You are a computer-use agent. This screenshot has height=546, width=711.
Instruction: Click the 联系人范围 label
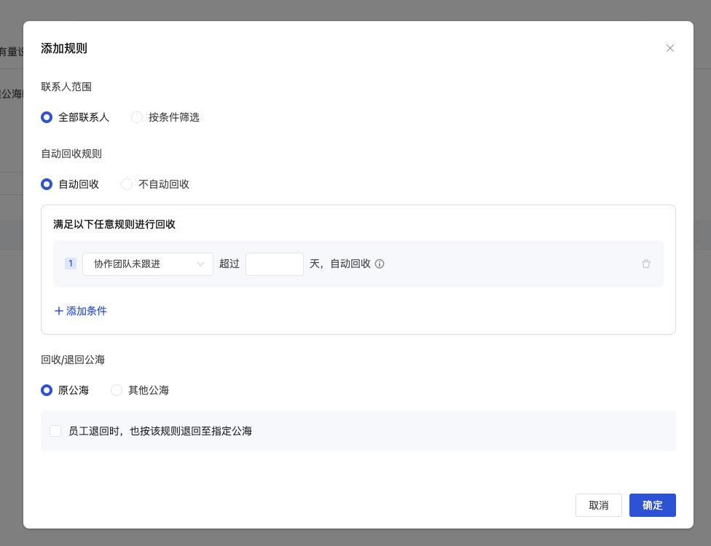66,87
